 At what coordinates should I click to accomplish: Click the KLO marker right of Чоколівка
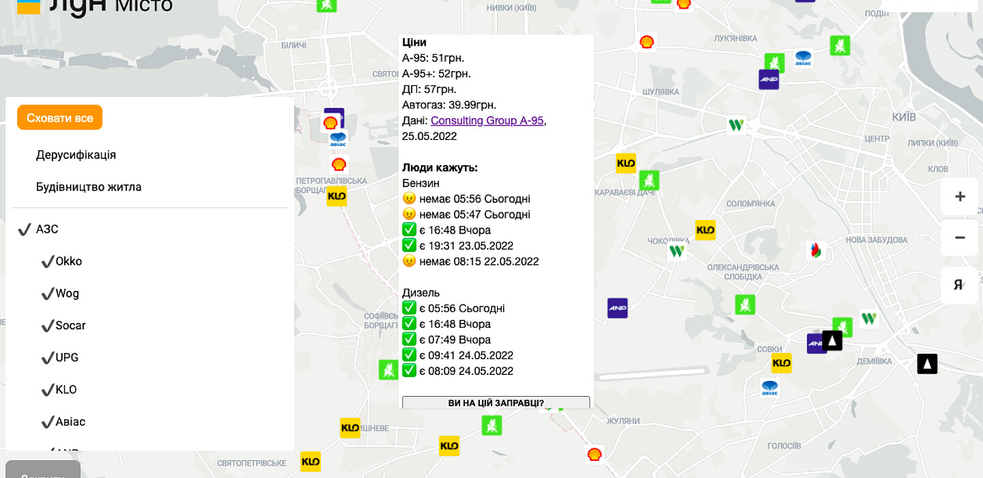(705, 230)
